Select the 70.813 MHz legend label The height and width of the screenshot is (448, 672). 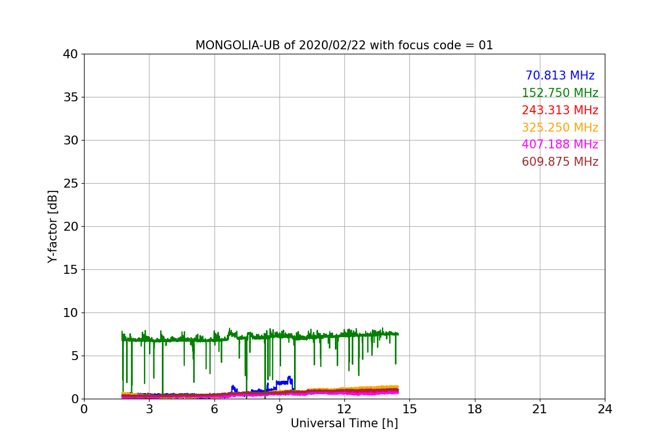pyautogui.click(x=560, y=76)
